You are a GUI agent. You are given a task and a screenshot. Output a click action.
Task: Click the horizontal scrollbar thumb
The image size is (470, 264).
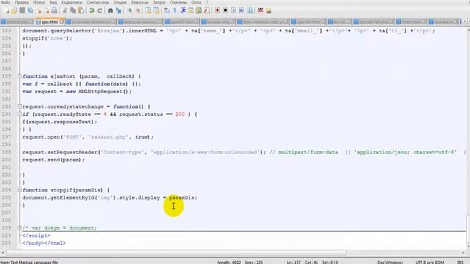tap(176, 253)
